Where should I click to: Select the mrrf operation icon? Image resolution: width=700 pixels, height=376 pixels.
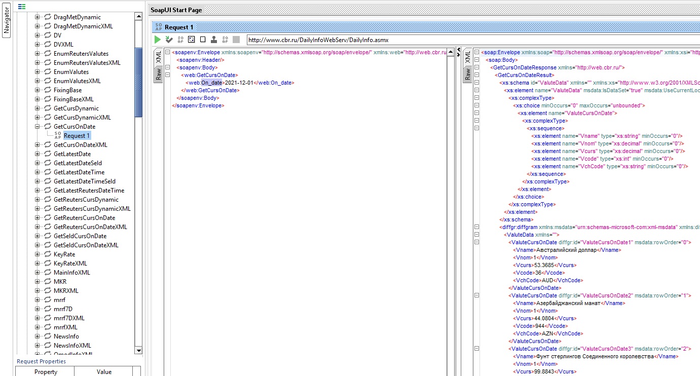pos(48,300)
